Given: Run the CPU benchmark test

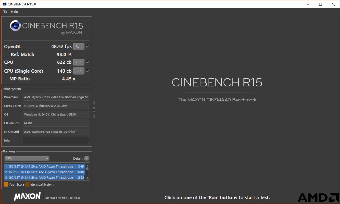Looking at the screenshot, I should (x=78, y=62).
